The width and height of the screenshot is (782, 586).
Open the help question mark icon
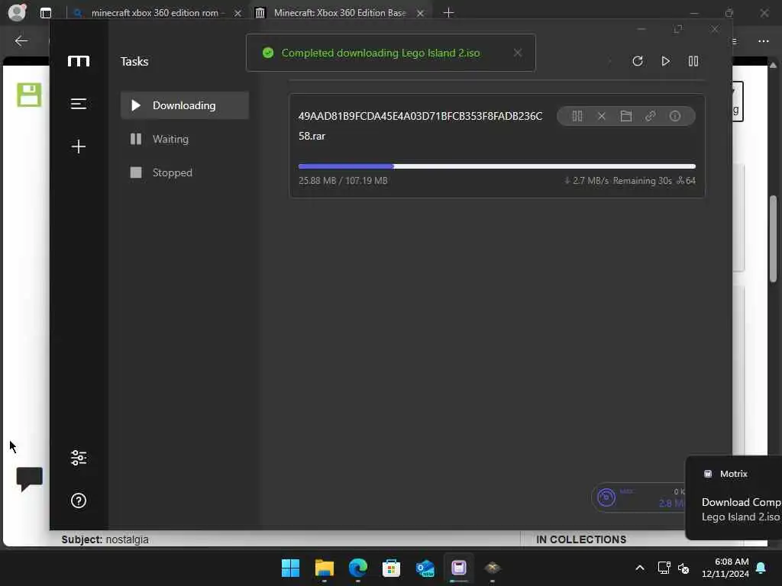coord(79,501)
